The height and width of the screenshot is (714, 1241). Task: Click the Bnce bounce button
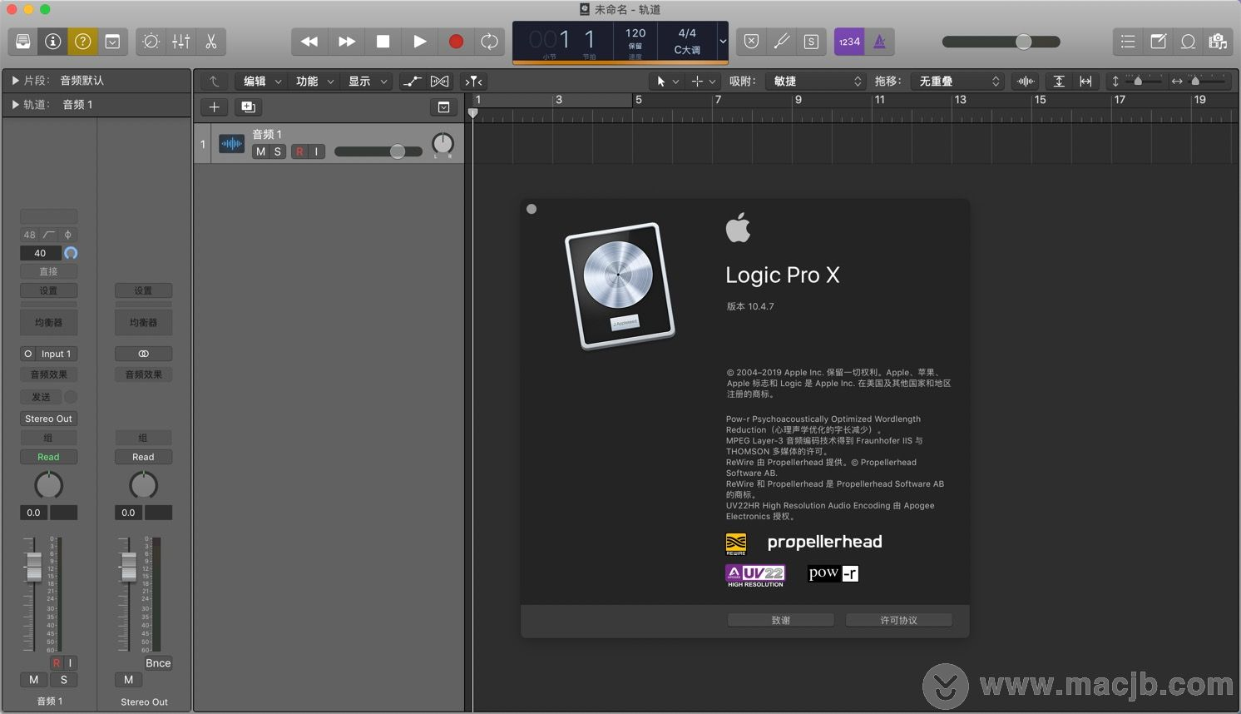point(158,663)
